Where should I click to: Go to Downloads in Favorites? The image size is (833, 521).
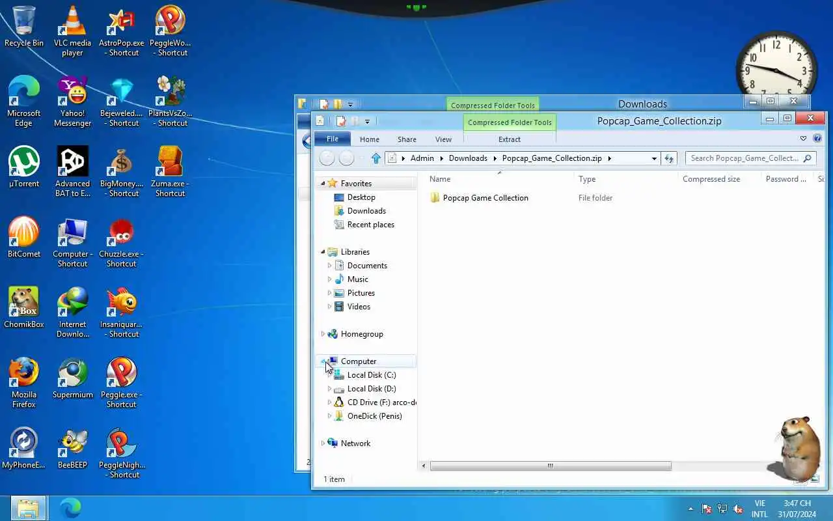coord(366,211)
